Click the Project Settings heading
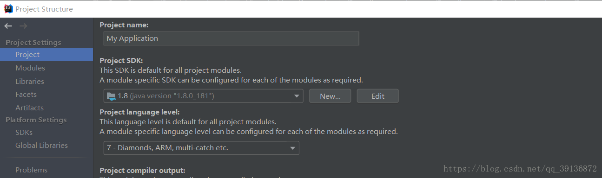 coord(33,42)
